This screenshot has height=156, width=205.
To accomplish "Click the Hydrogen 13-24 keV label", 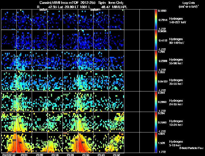I will point(176,123).
